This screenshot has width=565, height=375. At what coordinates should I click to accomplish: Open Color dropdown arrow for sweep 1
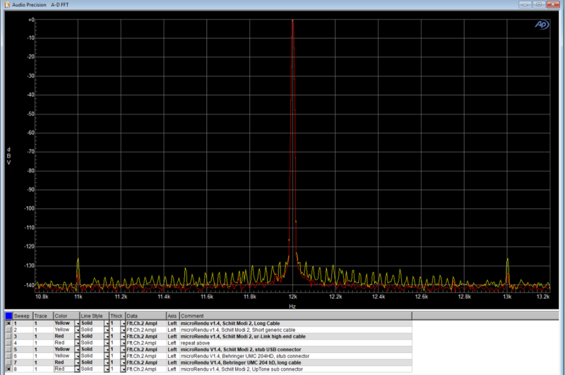[77, 323]
